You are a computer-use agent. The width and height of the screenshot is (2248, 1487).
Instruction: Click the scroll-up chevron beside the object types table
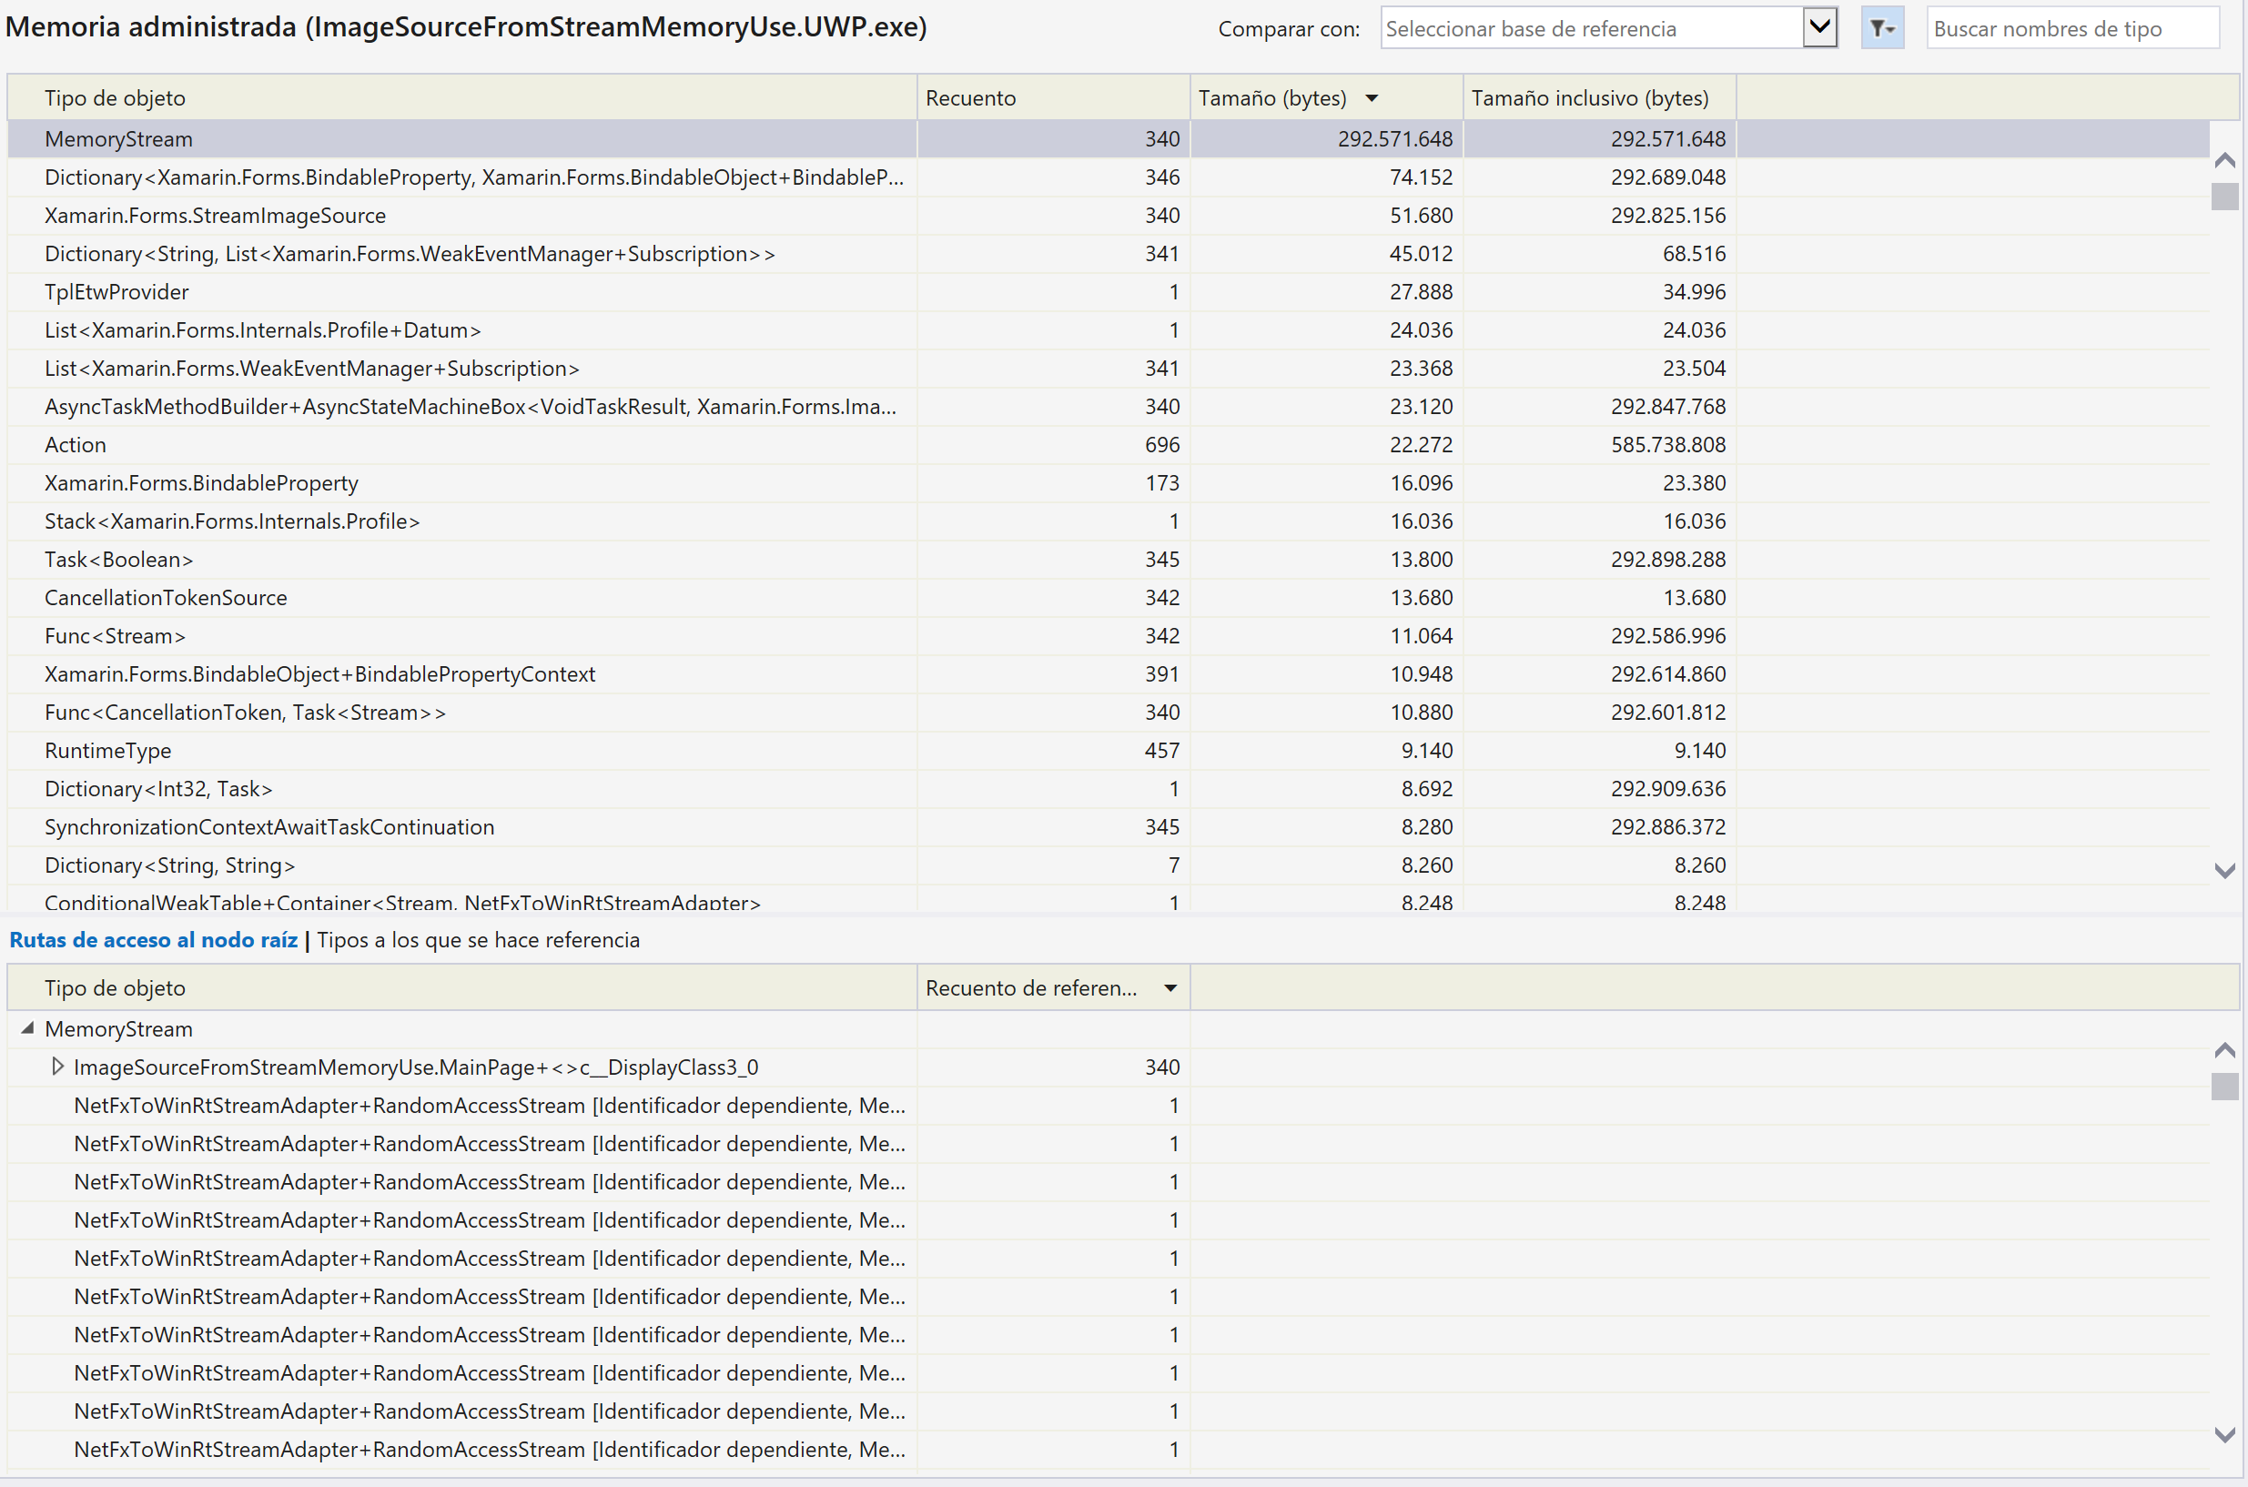2226,161
